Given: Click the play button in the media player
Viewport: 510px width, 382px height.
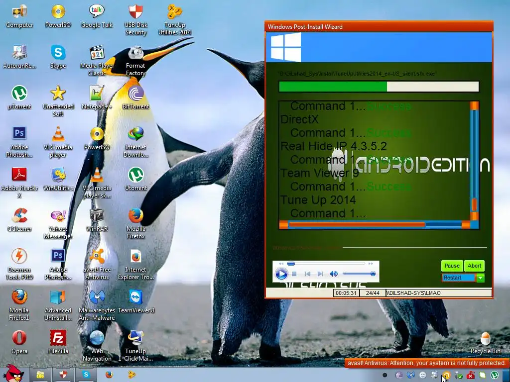Looking at the screenshot, I should click(281, 274).
